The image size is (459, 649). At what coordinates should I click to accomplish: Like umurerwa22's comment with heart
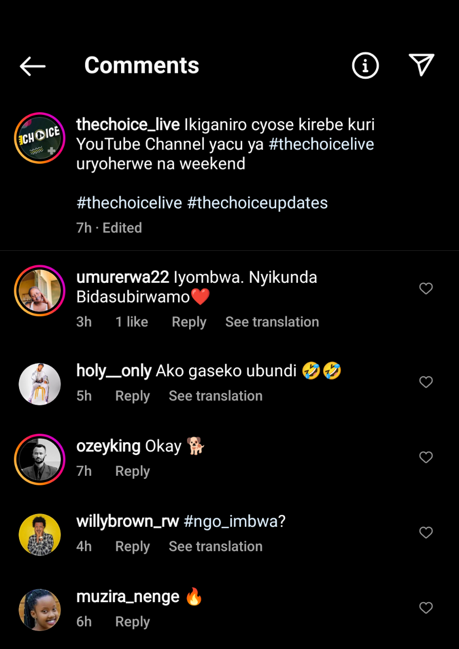point(426,289)
